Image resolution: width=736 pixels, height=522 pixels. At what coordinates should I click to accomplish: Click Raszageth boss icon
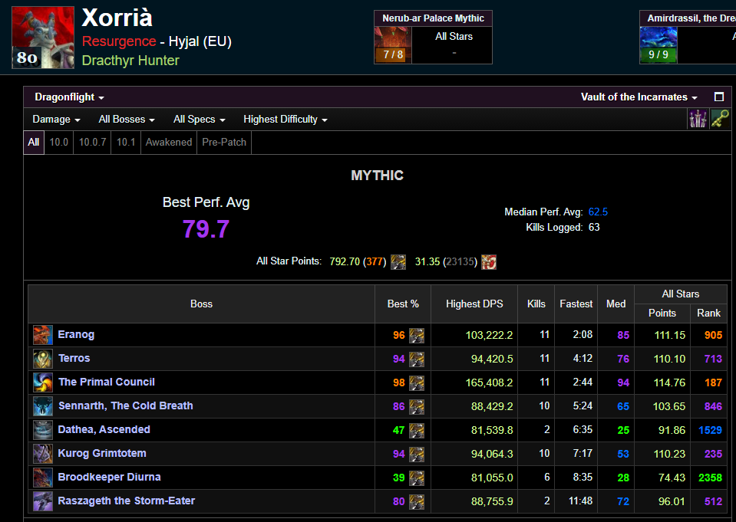(x=43, y=501)
